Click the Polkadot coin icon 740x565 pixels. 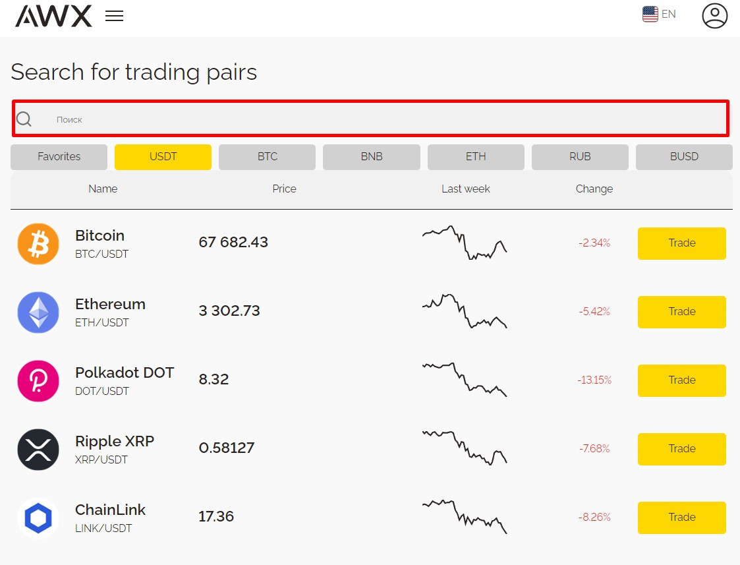coord(38,380)
